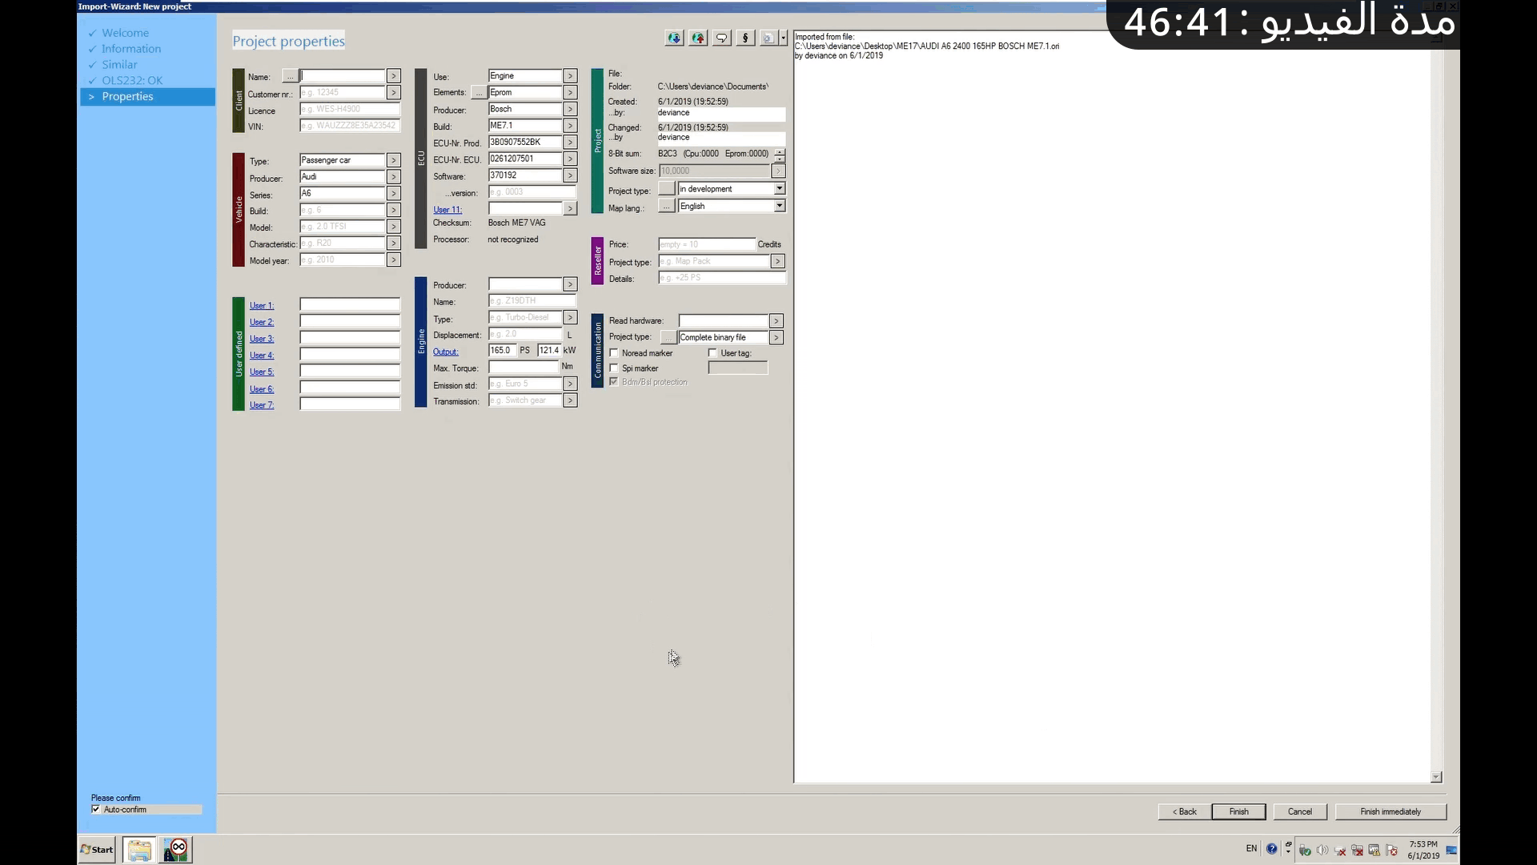Open the Project type 'in development' dropdown
This screenshot has height=865, width=1537.
pyautogui.click(x=779, y=189)
